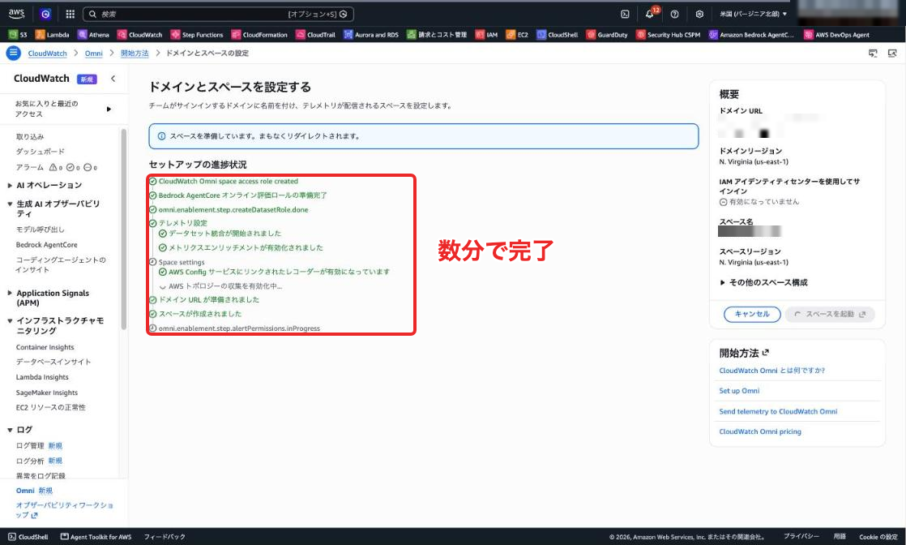Select ダッシュボード in the sidebar
The height and width of the screenshot is (545, 906).
click(x=41, y=152)
